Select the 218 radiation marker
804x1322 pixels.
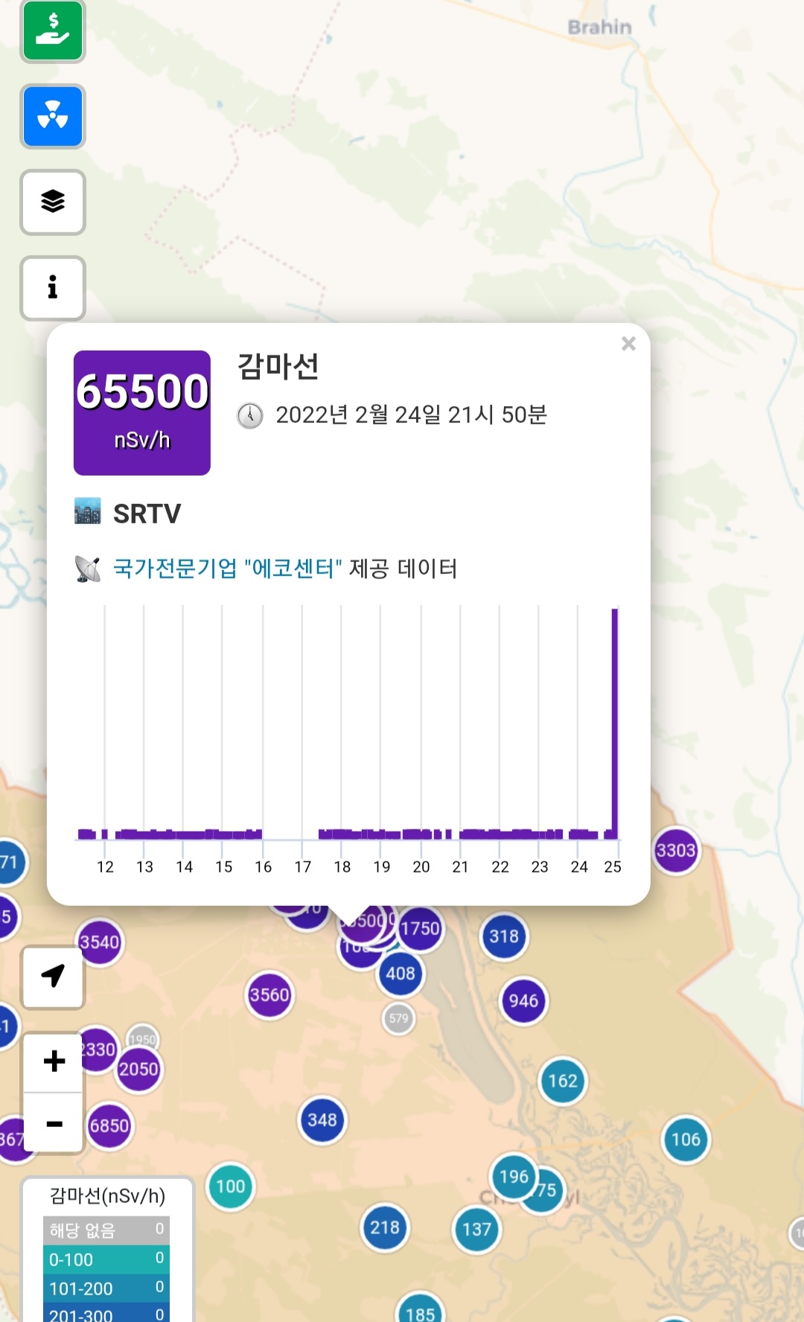[385, 1227]
